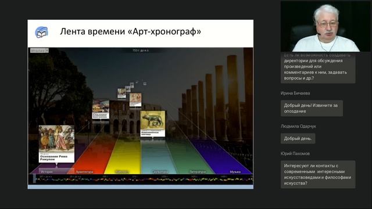
Task: Open the painting card above the Colosseum
Action: pos(135,100)
